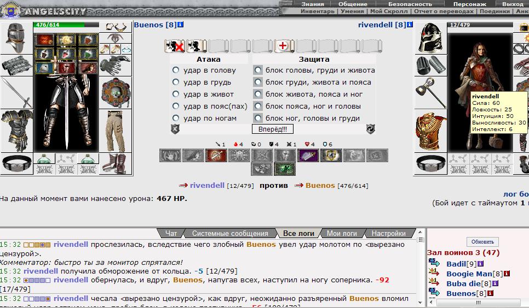Use Buenos's left green potion flask
The image size is (529, 308).
pyautogui.click(x=44, y=158)
